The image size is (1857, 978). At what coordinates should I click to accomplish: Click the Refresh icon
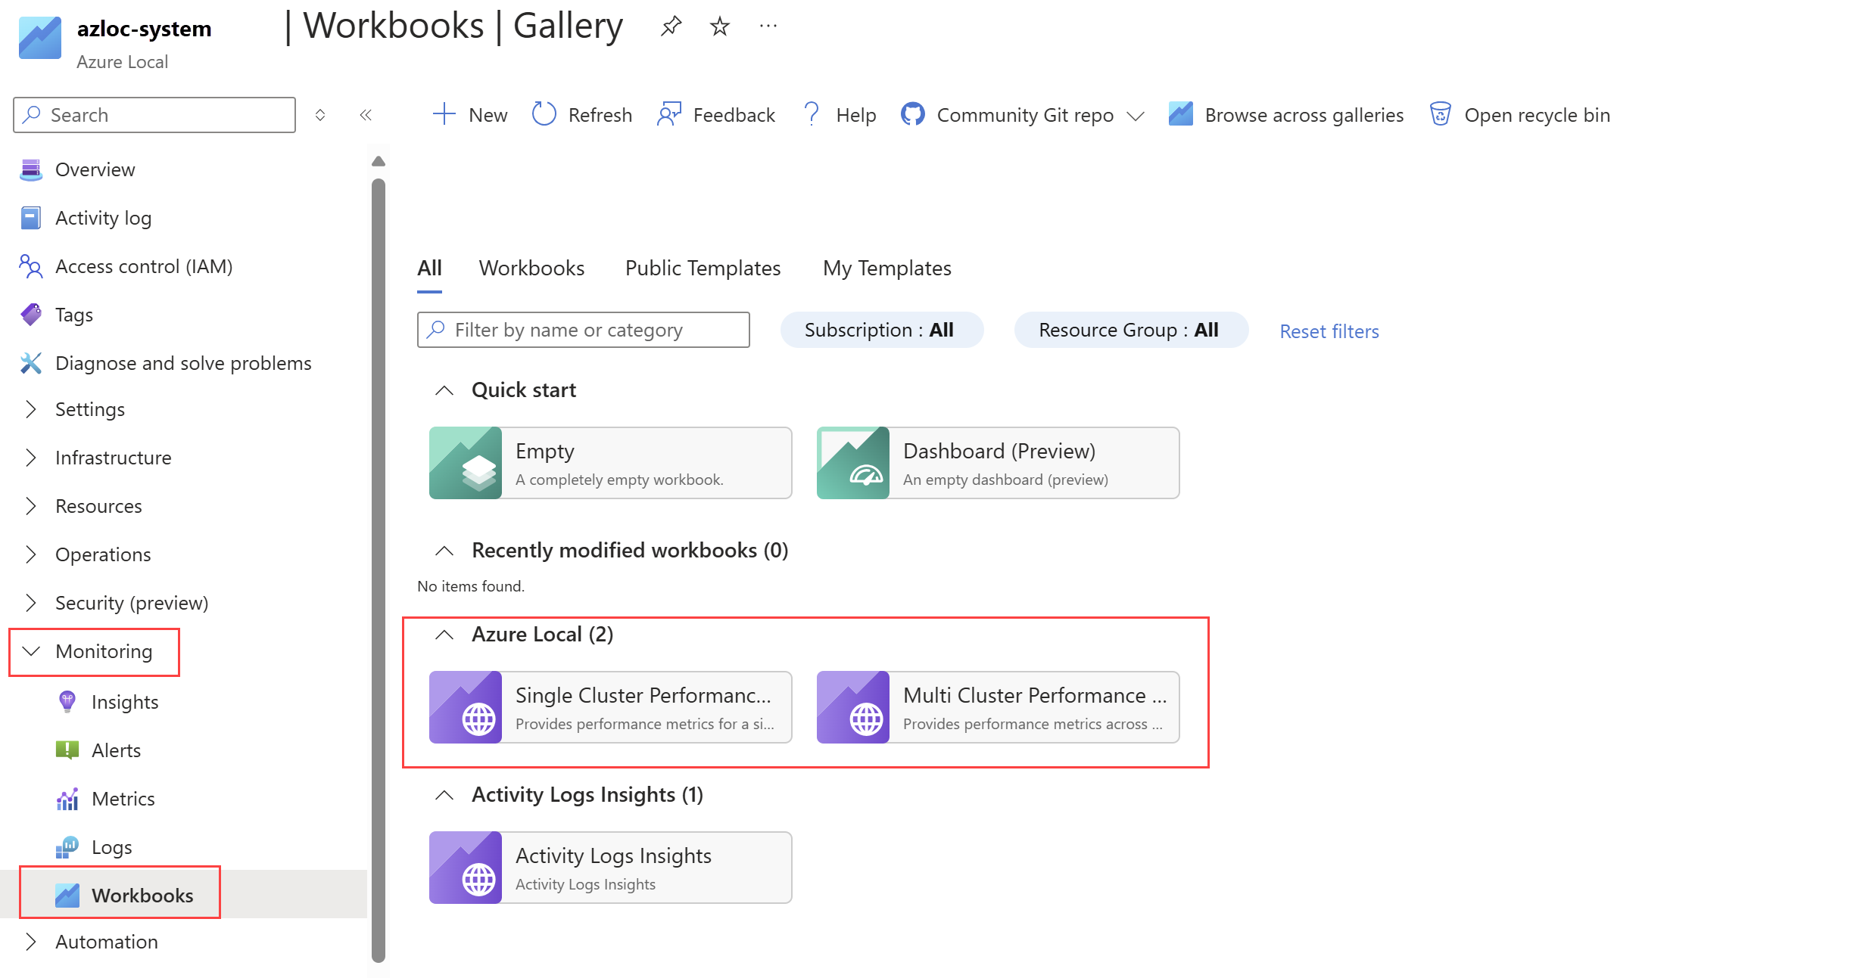pyautogui.click(x=544, y=114)
